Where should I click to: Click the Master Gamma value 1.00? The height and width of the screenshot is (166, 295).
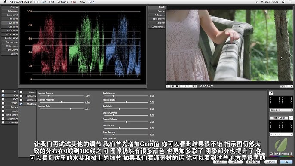point(87,96)
